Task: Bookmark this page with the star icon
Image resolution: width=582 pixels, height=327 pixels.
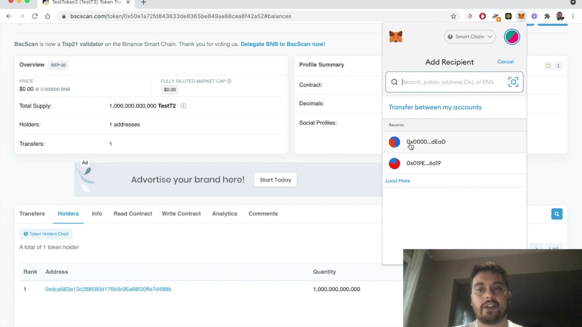Action: pos(453,16)
